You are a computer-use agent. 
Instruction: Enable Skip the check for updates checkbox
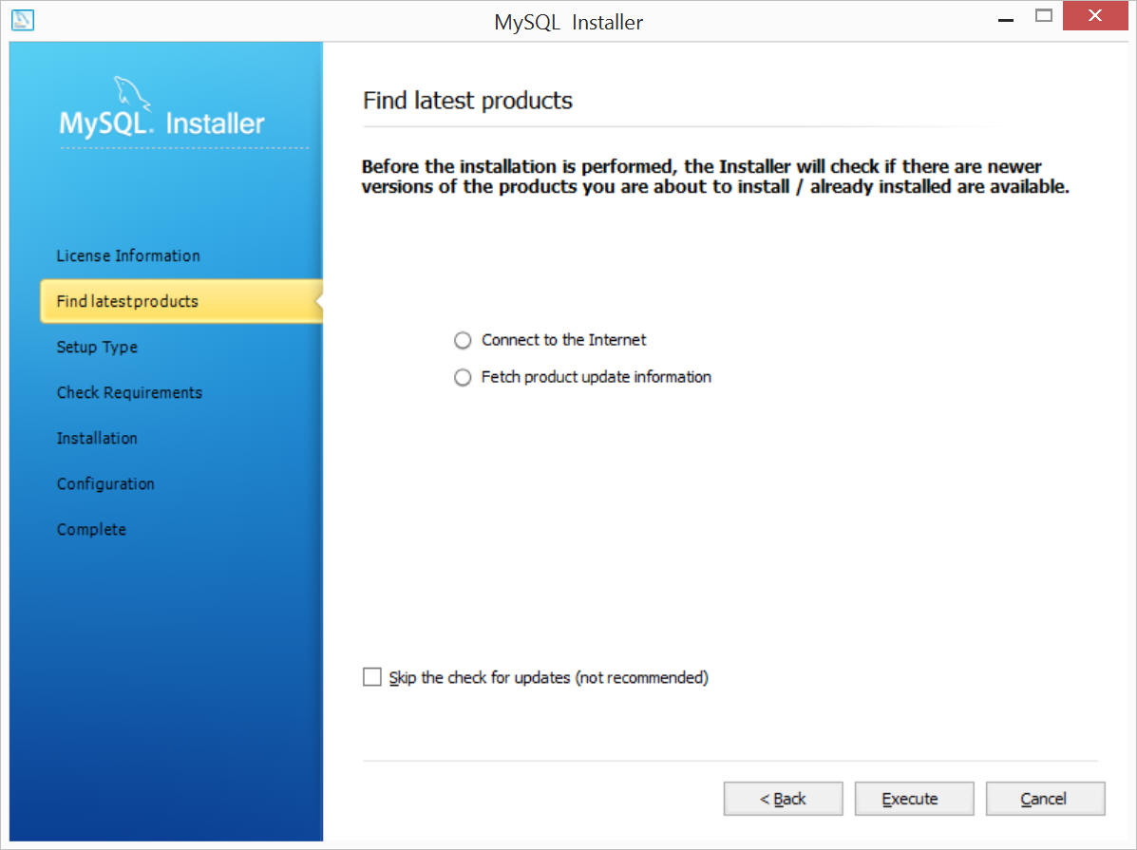pos(372,676)
